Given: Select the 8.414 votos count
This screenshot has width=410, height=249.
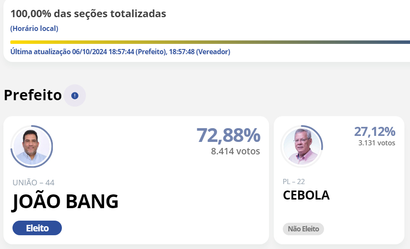Looking at the screenshot, I should coord(236,151).
